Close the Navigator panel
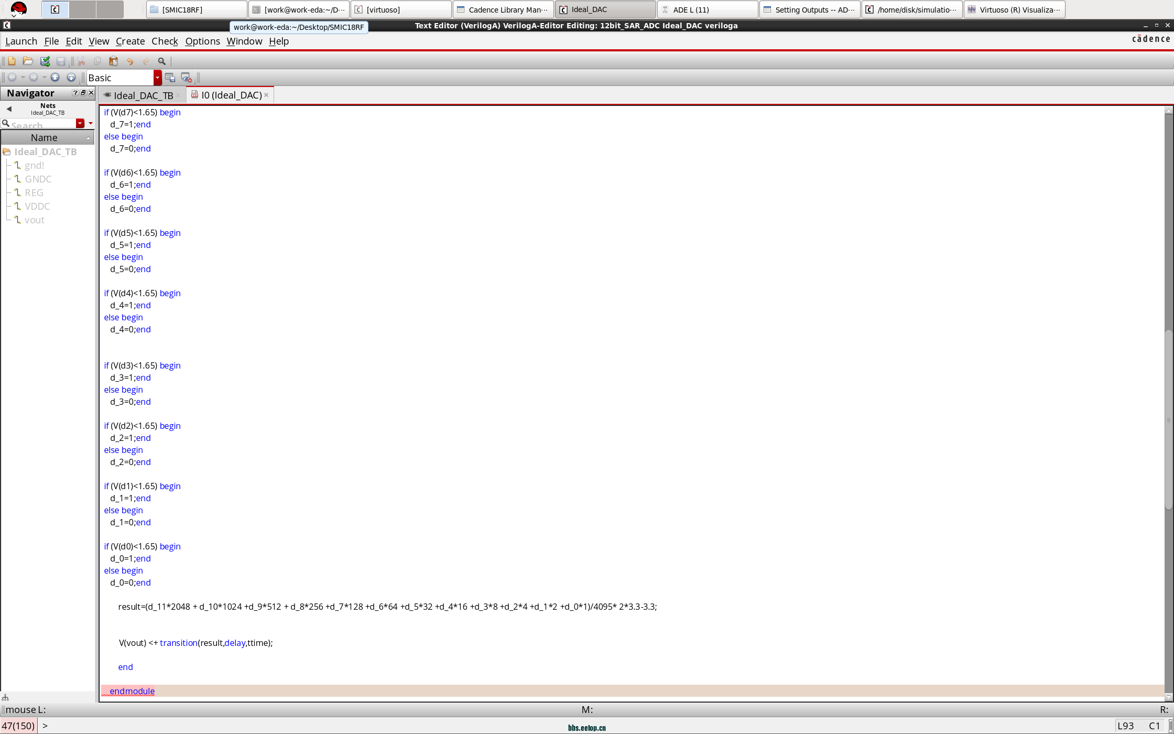This screenshot has width=1174, height=734. pyautogui.click(x=91, y=93)
